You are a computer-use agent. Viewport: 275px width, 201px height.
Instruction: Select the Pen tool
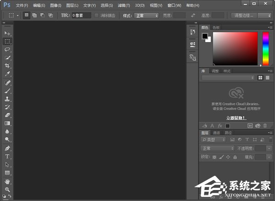(7, 148)
